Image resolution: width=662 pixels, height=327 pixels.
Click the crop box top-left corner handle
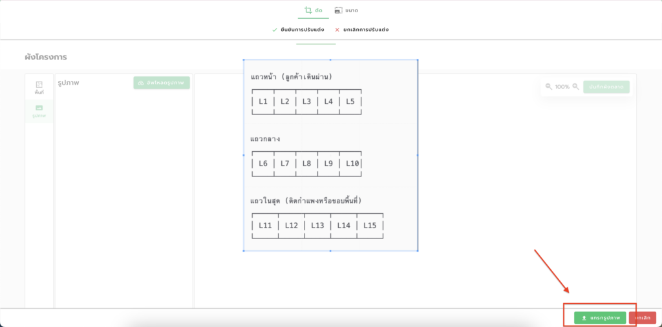244,60
